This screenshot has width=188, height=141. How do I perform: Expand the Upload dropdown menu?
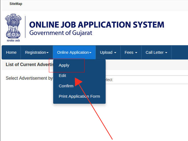108,52
